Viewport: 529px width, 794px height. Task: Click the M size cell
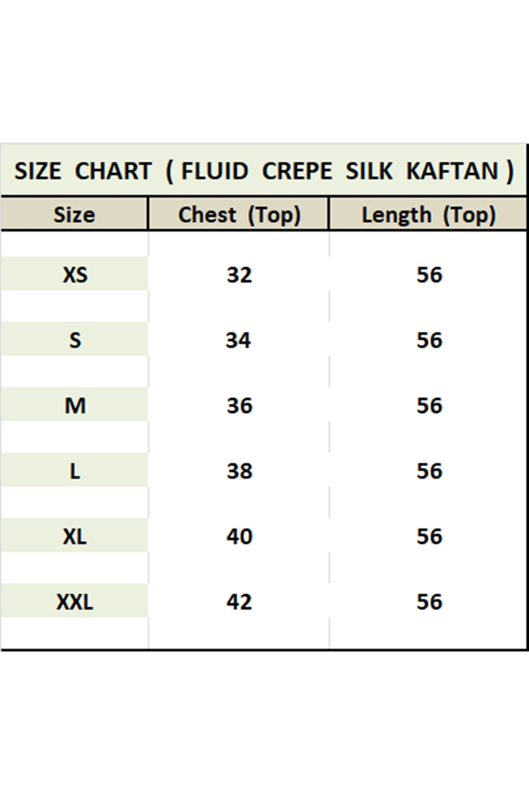[x=75, y=405]
